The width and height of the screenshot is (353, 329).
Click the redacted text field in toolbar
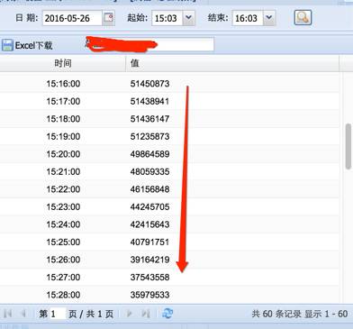[x=149, y=44]
